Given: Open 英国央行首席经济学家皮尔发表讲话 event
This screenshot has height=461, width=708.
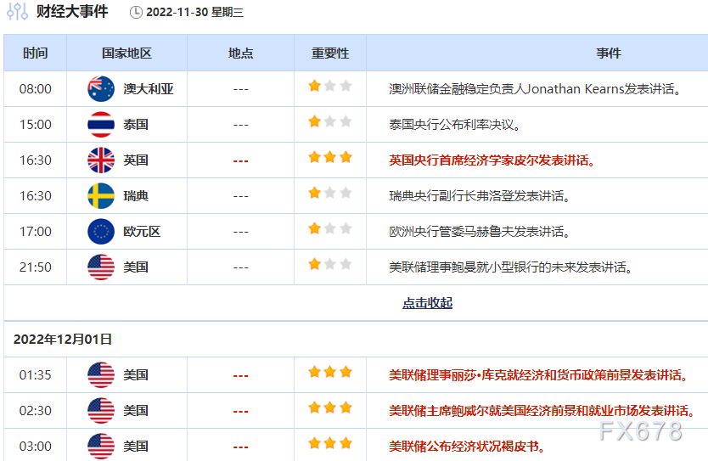Looking at the screenshot, I should pyautogui.click(x=492, y=160).
